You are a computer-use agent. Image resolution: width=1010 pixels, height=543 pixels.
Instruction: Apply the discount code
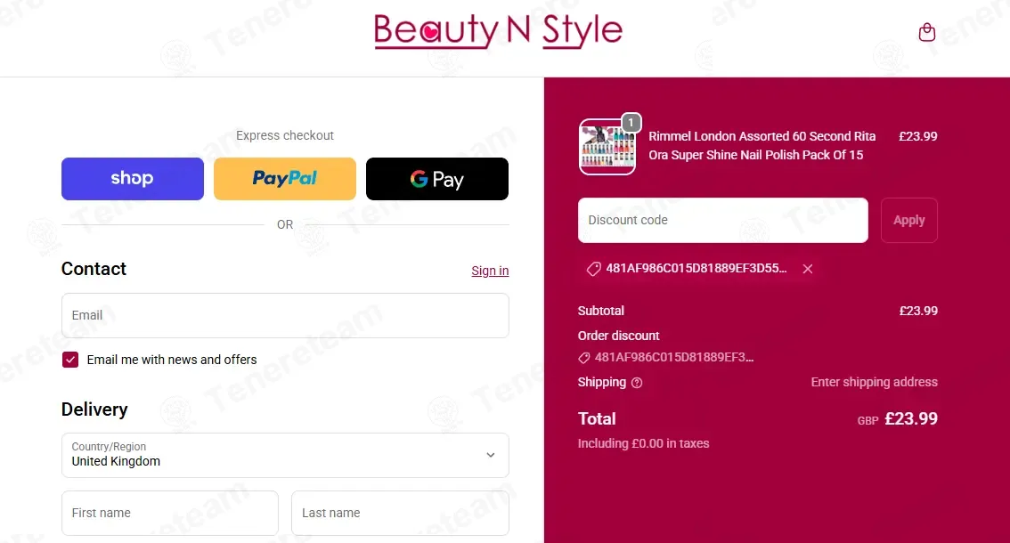click(x=908, y=220)
